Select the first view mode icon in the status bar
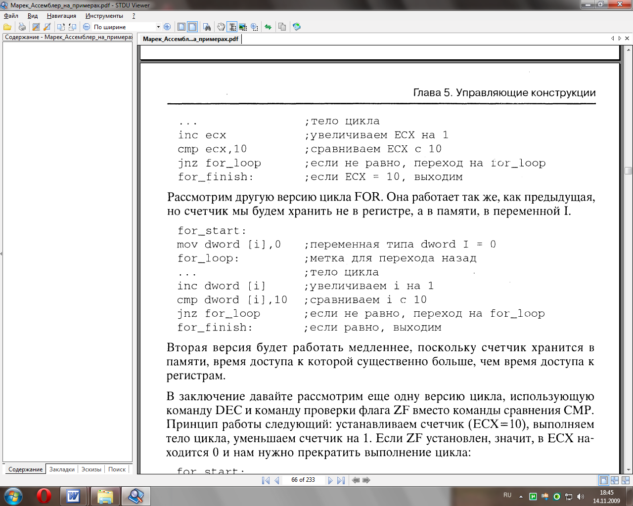 click(603, 480)
